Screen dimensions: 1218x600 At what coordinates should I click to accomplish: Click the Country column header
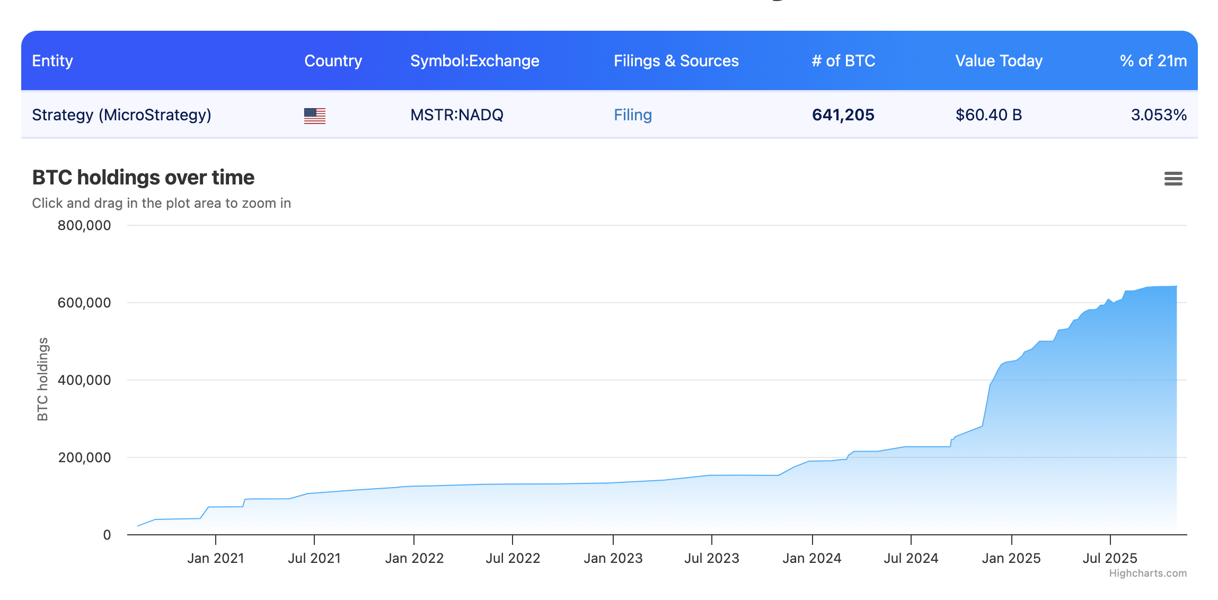[x=333, y=61]
